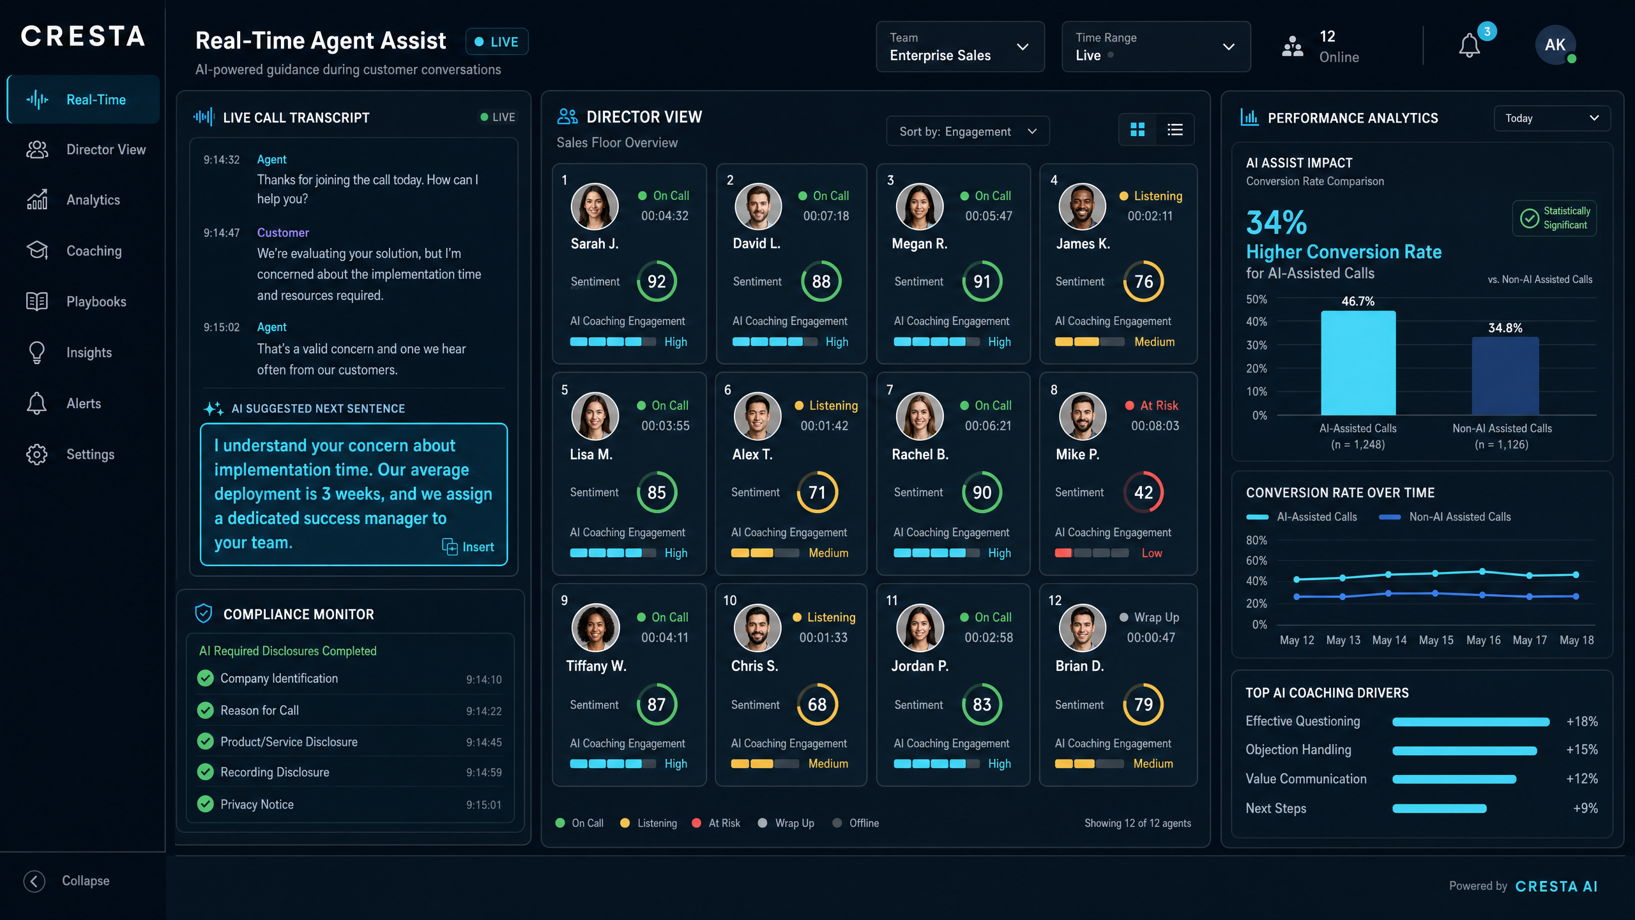Click the Collapse sidebar arrow icon

[34, 881]
